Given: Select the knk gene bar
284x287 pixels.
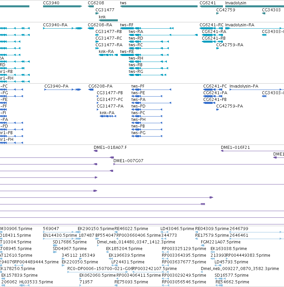Looking at the screenshot, I should click(x=108, y=20).
